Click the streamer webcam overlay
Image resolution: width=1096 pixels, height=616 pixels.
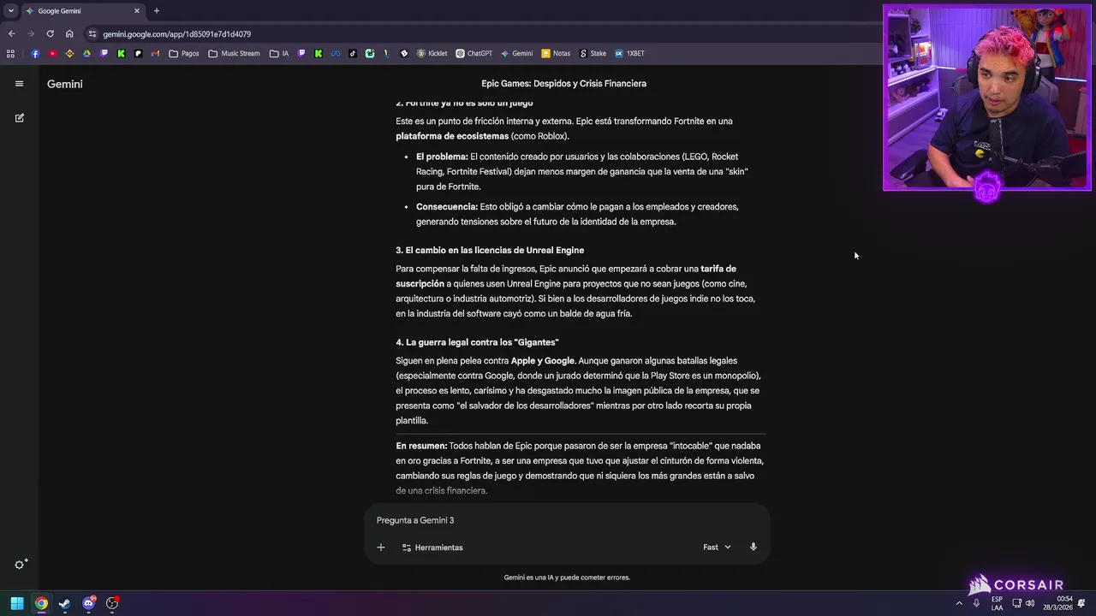[x=987, y=98]
